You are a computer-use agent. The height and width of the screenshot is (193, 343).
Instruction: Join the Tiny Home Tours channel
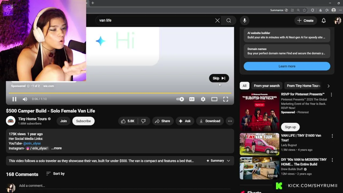click(x=64, y=121)
